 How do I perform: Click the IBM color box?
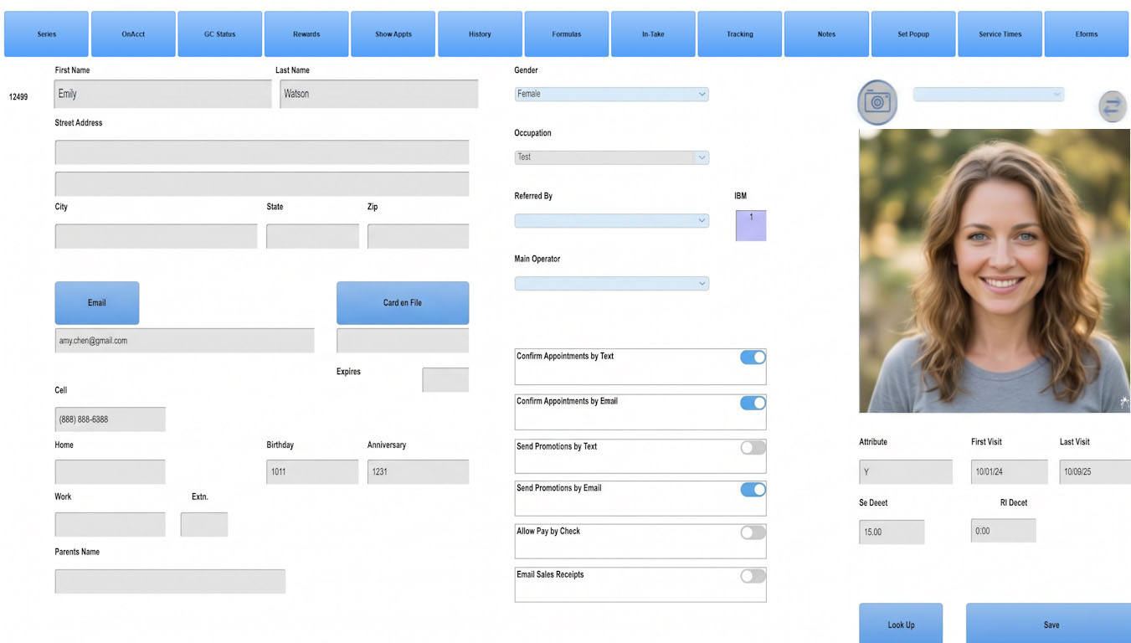coord(751,226)
